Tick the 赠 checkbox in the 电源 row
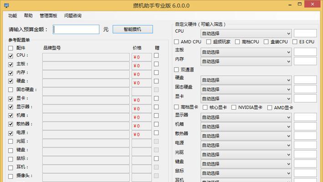Image resolution: width=323 pixels, height=182 pixels. coord(156,133)
